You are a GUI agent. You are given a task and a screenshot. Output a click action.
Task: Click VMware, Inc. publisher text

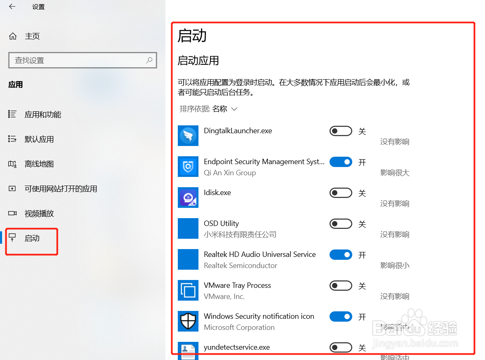(x=224, y=296)
